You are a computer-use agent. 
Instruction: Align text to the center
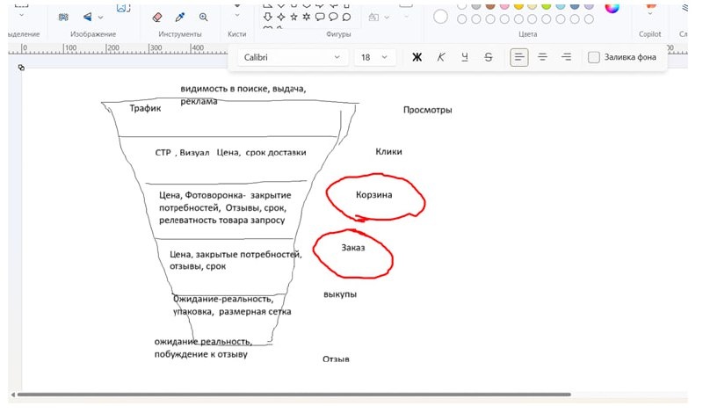(542, 57)
